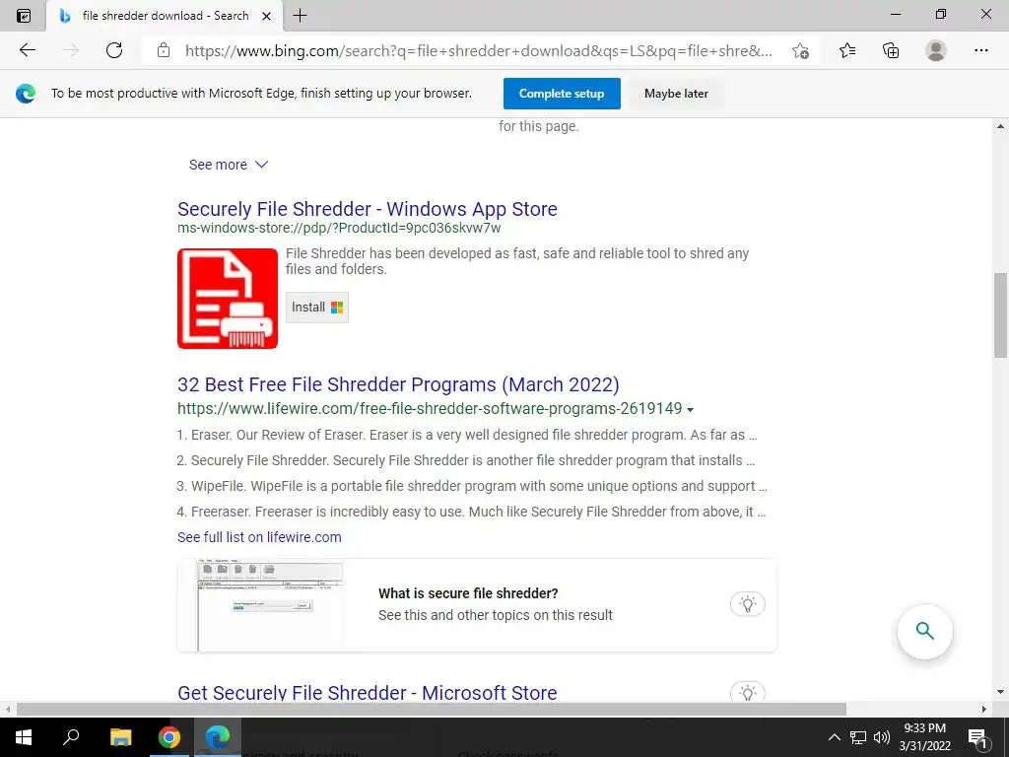This screenshot has height=757, width=1009.
Task: Open the tab actions menu icon
Action: [24, 16]
